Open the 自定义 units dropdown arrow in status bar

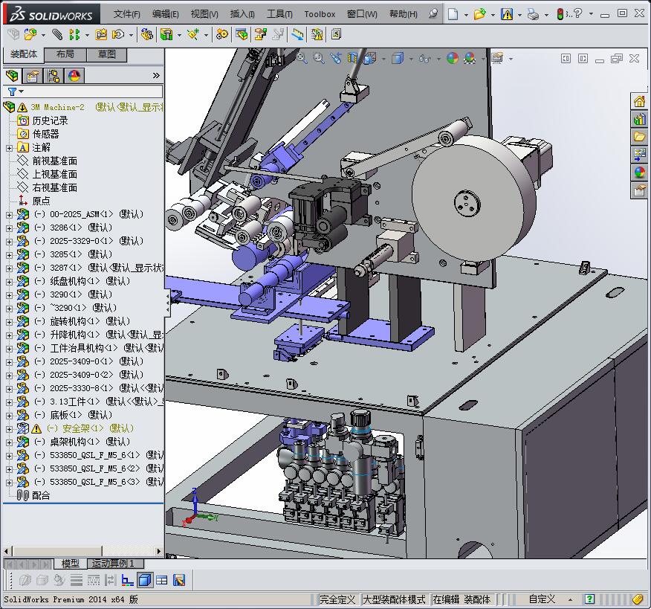pyautogui.click(x=570, y=599)
